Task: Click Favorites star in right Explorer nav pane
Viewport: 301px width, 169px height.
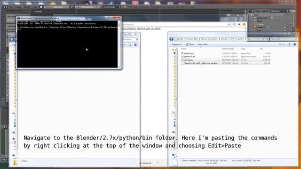Action: click(174, 50)
